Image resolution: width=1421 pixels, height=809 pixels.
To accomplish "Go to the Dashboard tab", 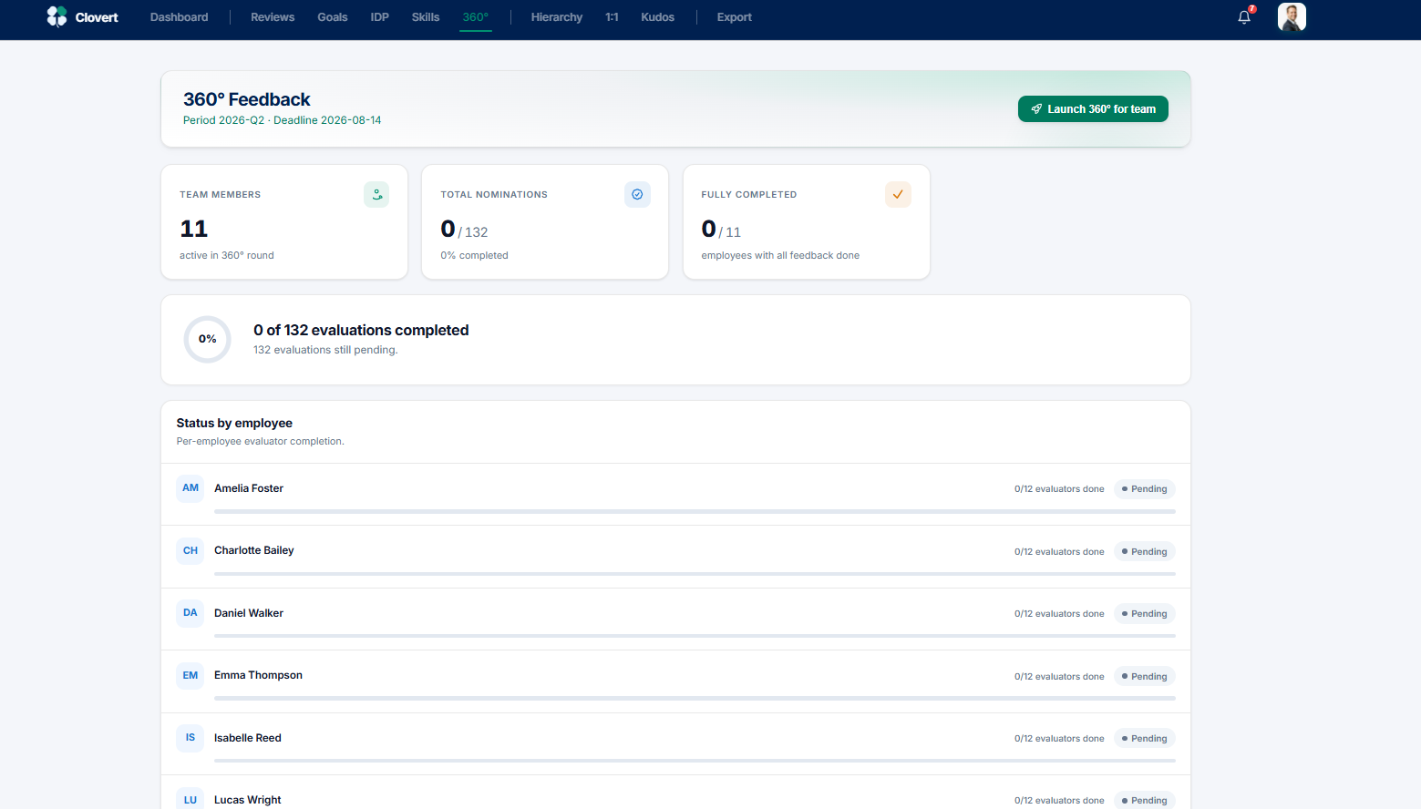I will click(180, 17).
